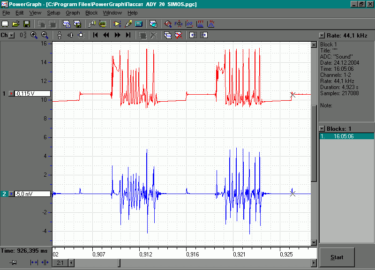
Task: Zoom in with the plus magnifier
Action: coord(34,35)
